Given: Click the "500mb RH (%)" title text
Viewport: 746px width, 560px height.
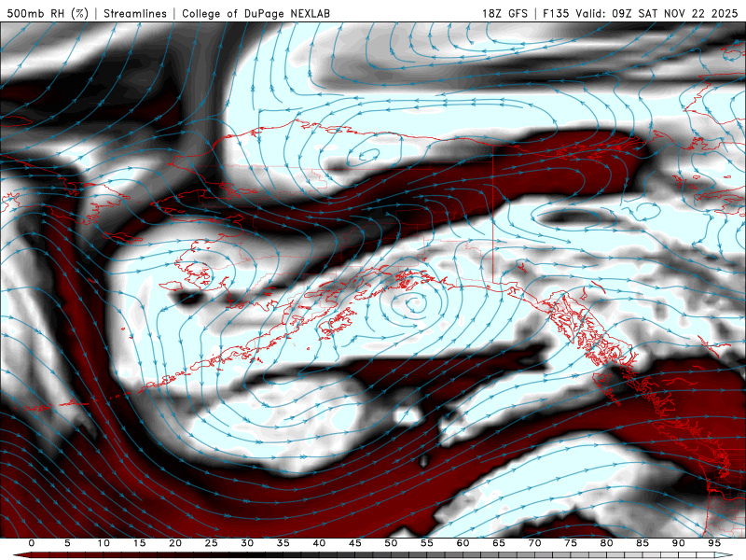Looking at the screenshot, I should 48,13.
